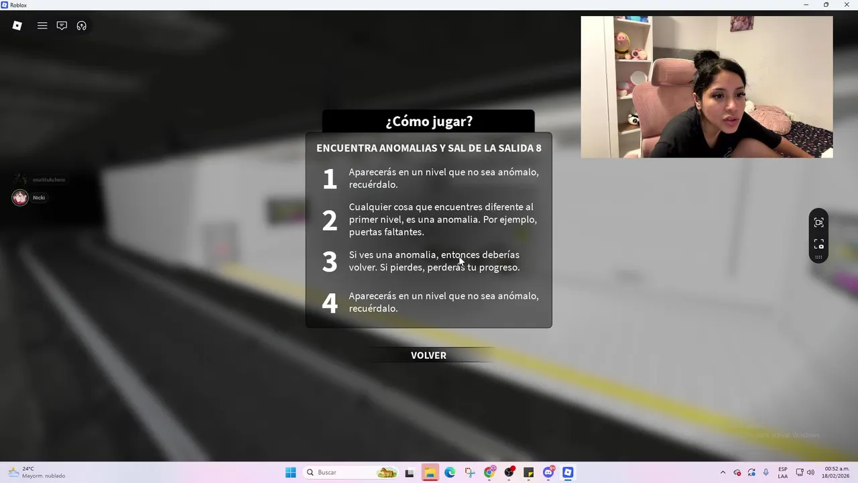Expand the hidden system tray icons chevron
Viewport: 858px width, 483px height.
coord(723,472)
